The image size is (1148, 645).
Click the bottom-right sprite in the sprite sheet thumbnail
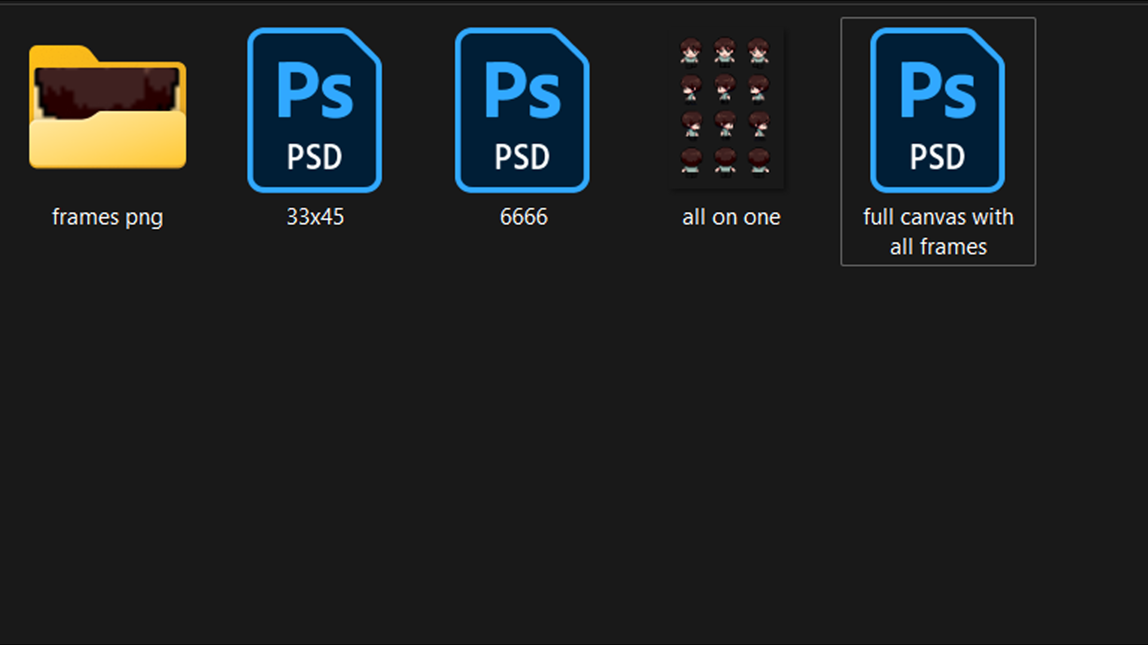pyautogui.click(x=759, y=162)
